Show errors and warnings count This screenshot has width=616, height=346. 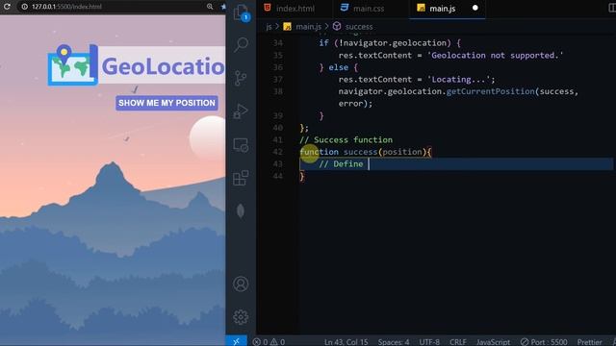269,342
